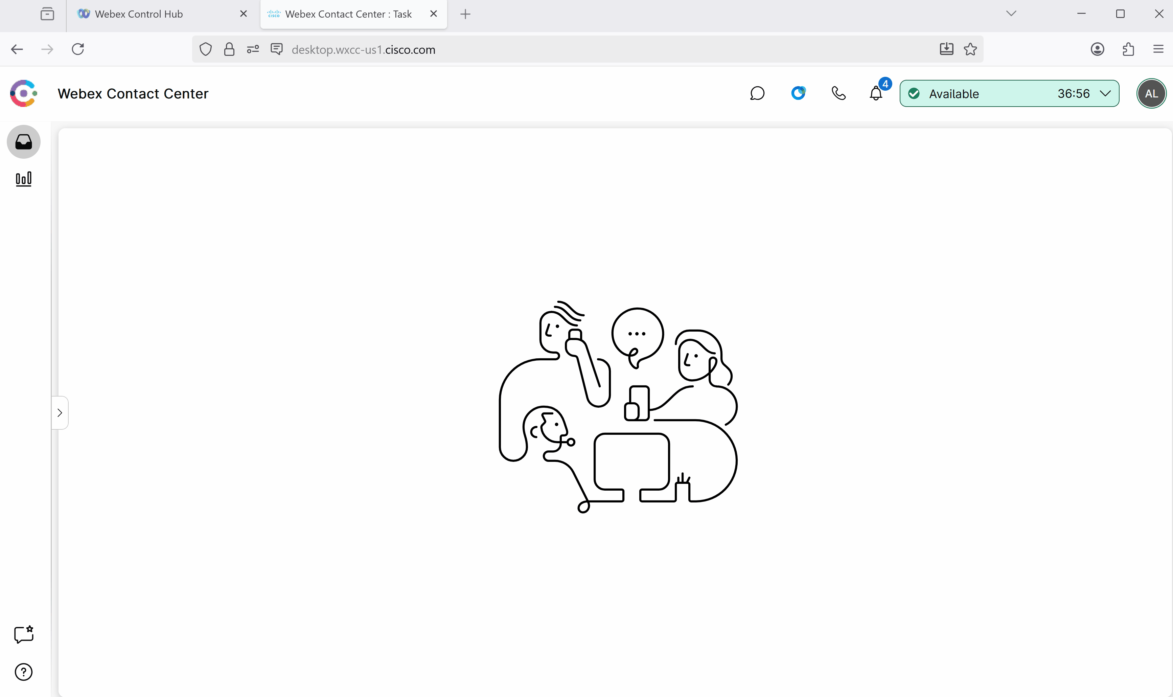Open Notification Center bell with 4 badge
Viewport: 1173px width, 697px height.
click(x=876, y=93)
